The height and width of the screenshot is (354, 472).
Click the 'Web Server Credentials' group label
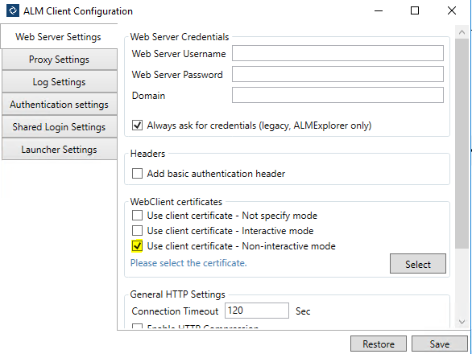coord(180,37)
